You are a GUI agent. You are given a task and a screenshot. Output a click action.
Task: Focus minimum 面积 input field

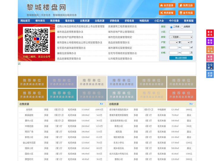pyautogui.click(x=174, y=47)
